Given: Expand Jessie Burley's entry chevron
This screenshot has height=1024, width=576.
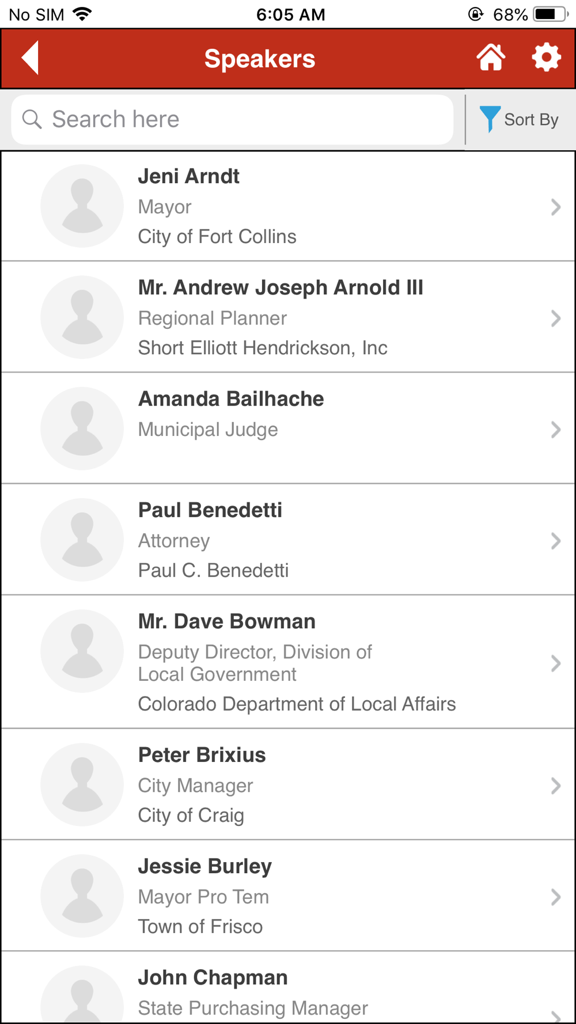Looking at the screenshot, I should click(x=555, y=897).
